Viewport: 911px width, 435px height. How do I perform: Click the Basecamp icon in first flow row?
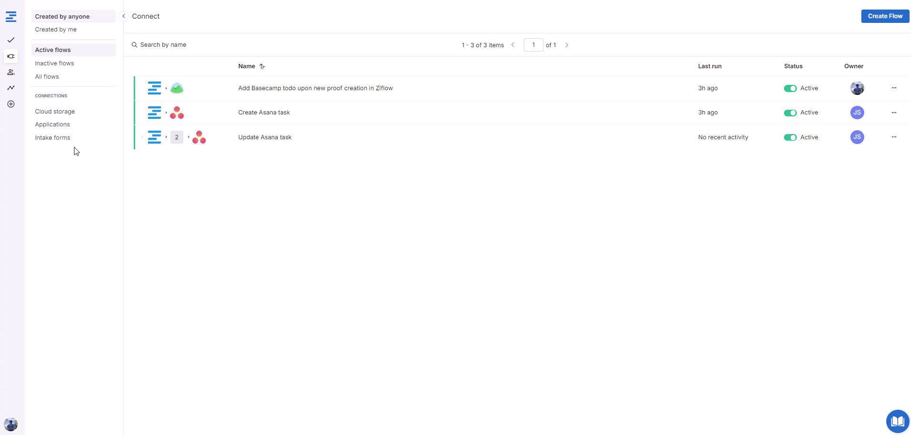pyautogui.click(x=177, y=88)
